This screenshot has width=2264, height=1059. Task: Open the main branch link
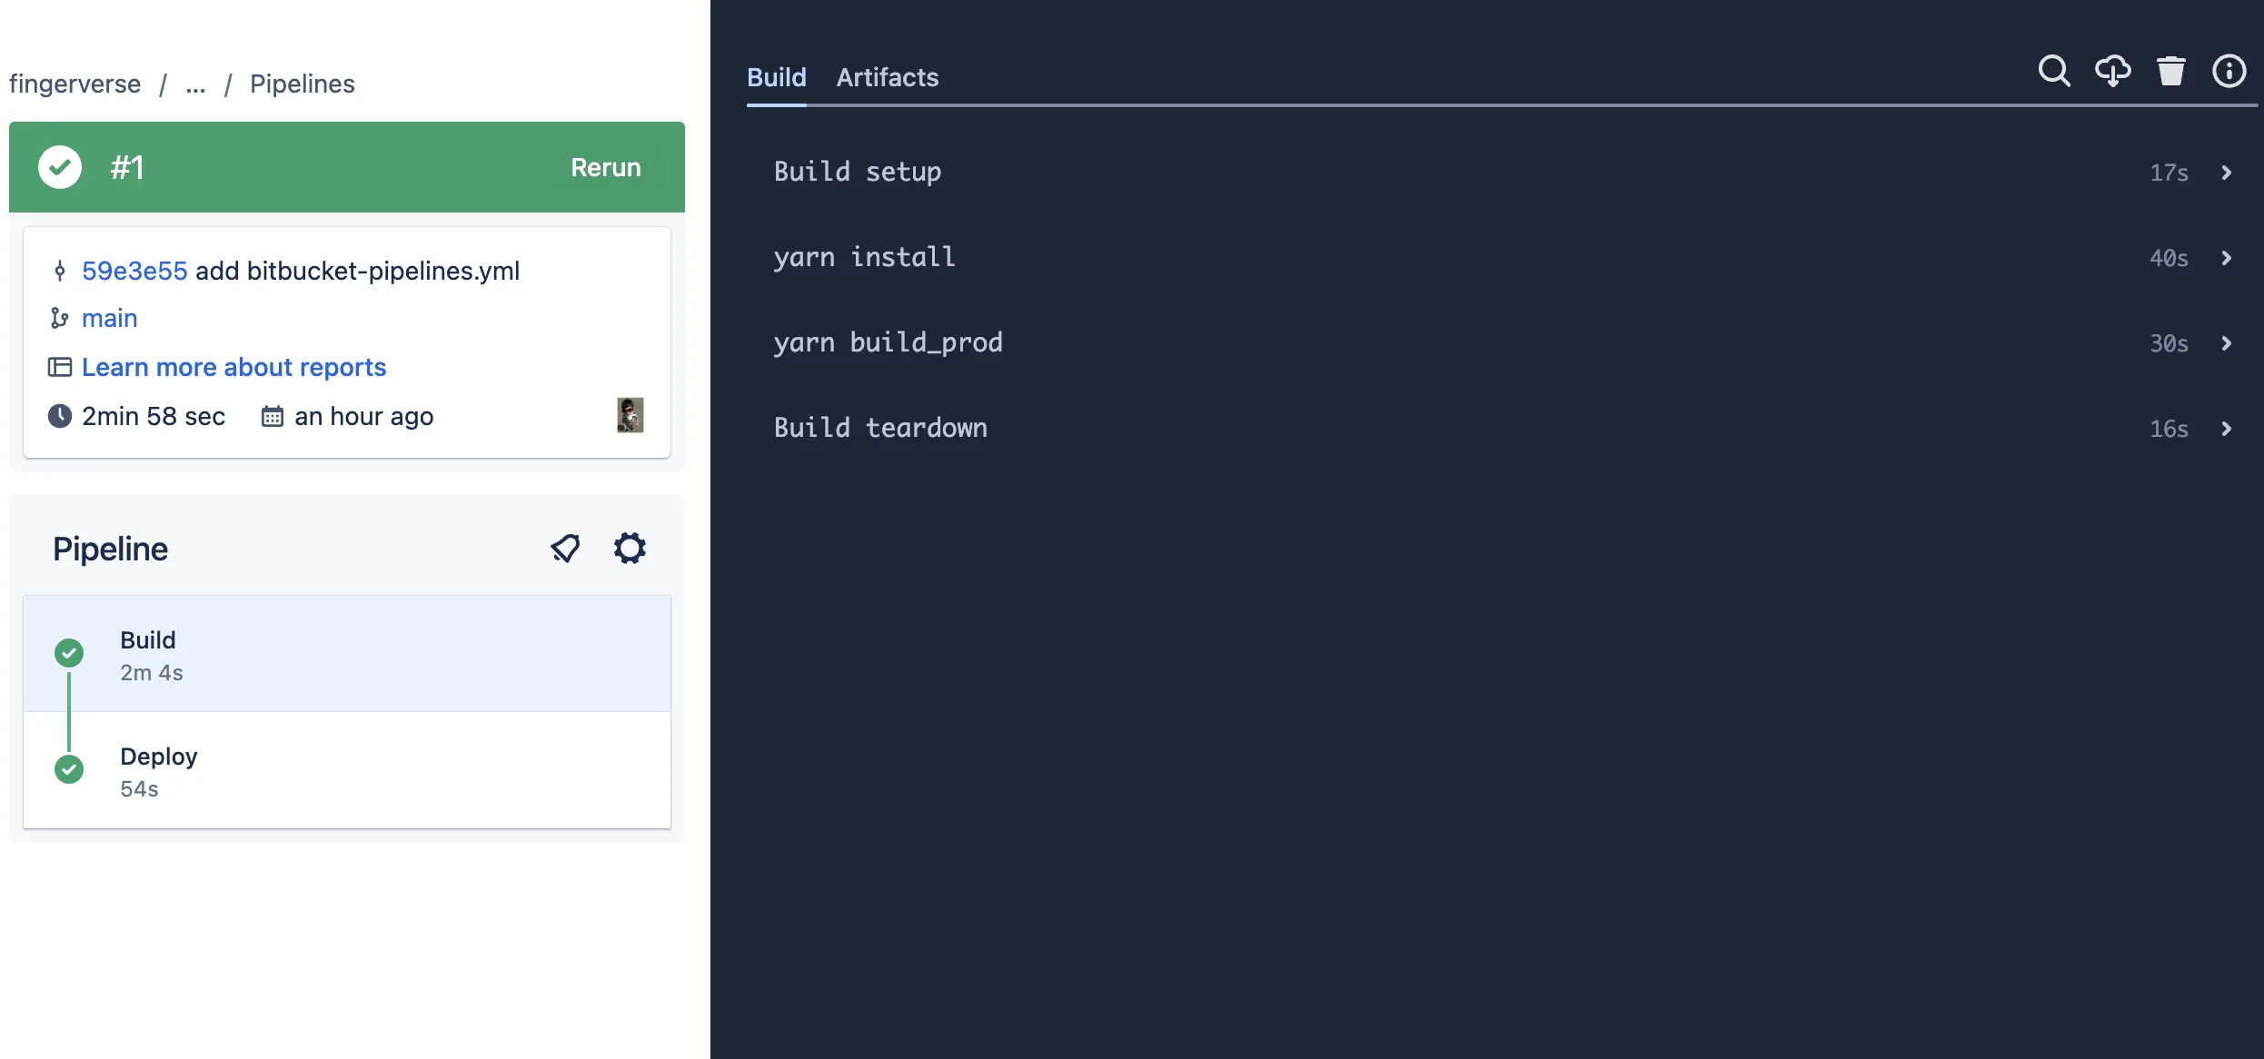[110, 318]
